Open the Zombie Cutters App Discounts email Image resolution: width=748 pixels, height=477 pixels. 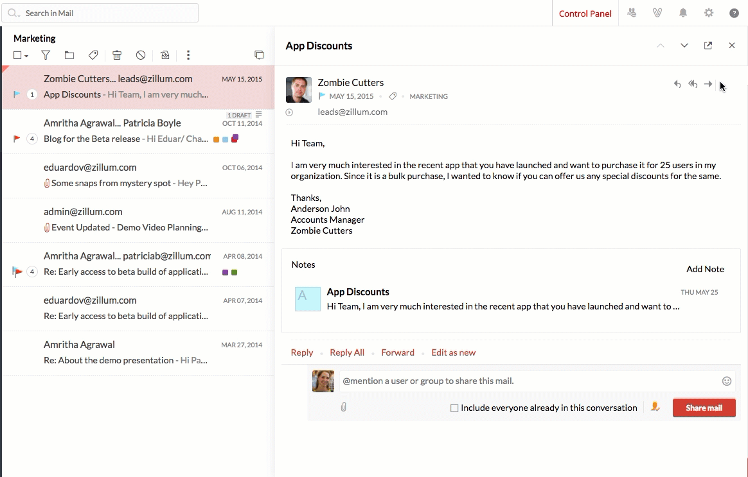pos(138,87)
